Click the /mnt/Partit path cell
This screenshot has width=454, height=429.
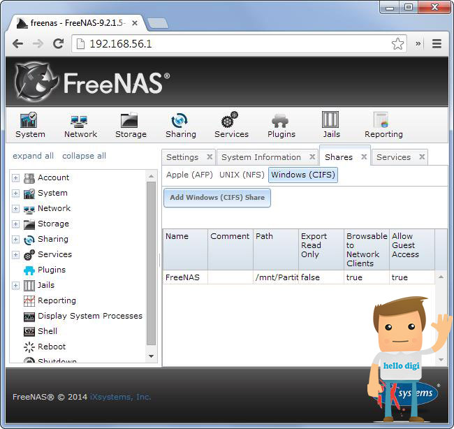(276, 277)
